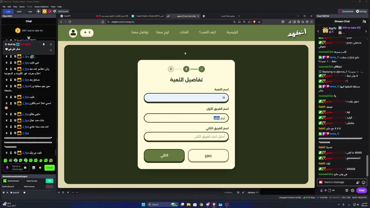
Task: Show previous Twitch gift leaderboard item
Action: 318,31
